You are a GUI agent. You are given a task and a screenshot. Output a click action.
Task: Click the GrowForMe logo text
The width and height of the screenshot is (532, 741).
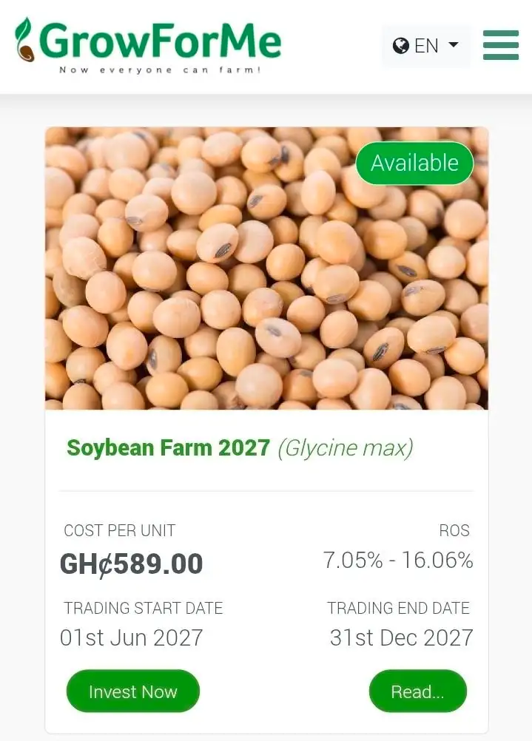tap(161, 40)
